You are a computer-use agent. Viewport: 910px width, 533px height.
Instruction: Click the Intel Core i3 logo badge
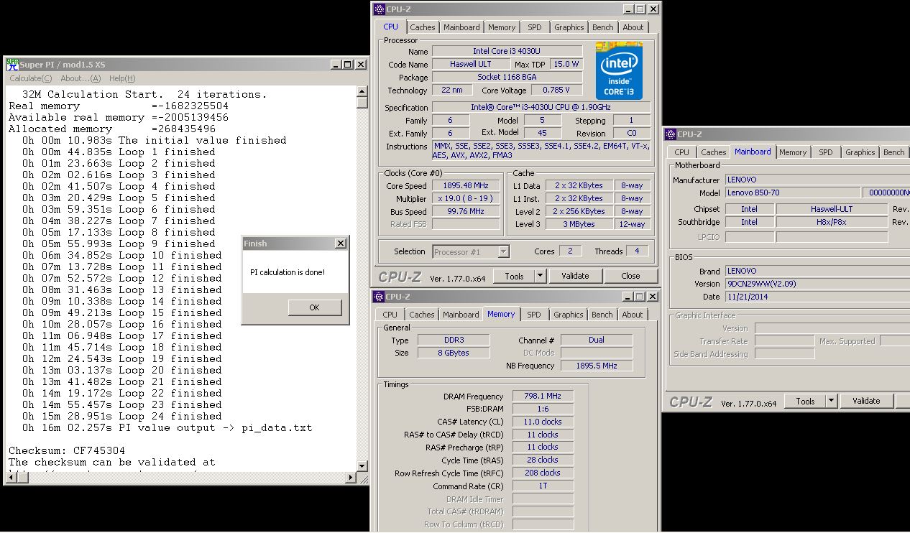pyautogui.click(x=619, y=71)
